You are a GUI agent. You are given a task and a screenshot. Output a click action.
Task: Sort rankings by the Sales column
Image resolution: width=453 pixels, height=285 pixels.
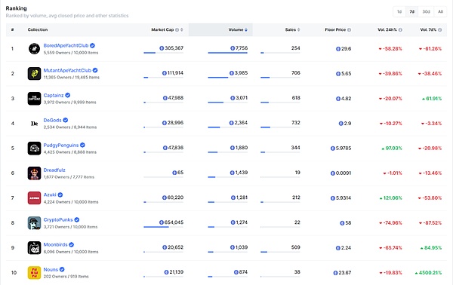coord(292,29)
